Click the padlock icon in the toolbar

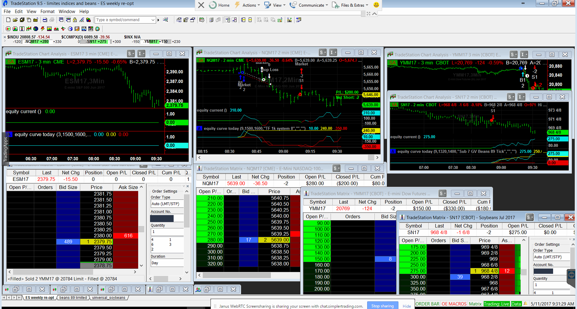[75, 20]
